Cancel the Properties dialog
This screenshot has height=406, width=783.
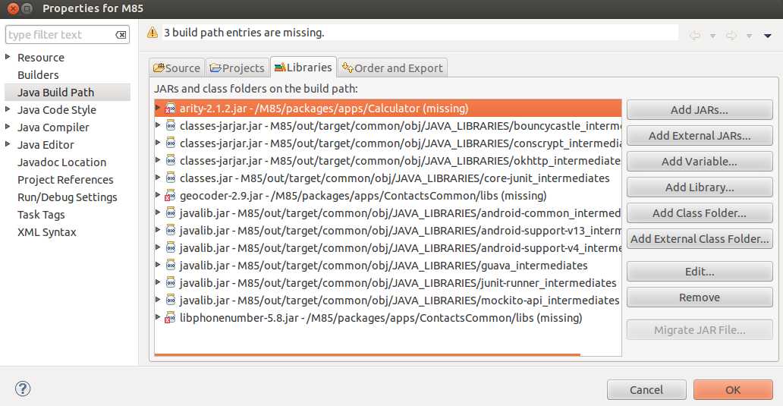pos(646,389)
